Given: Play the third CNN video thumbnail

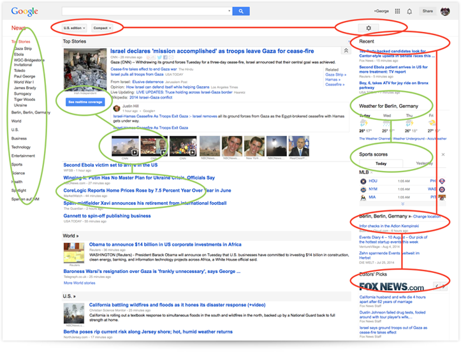Looking at the screenshot, I should (183, 146).
